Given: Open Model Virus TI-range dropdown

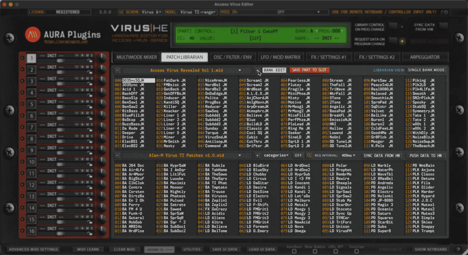Looking at the screenshot, I should pos(191,12).
